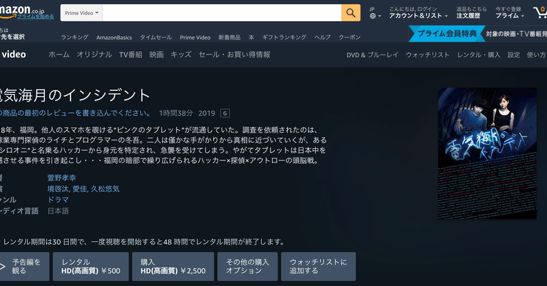Click the write-first-review link
The height and width of the screenshot is (286, 547).
[x=75, y=113]
